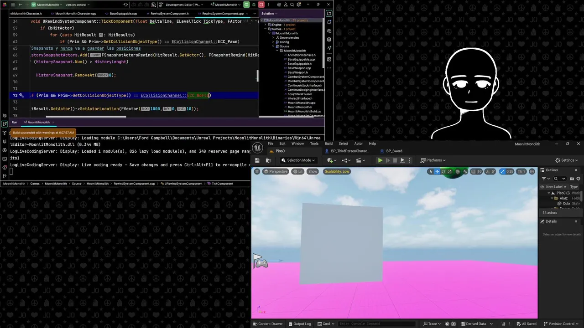Viewport: 584px width, 328px height.
Task: Click Unreal Play in editor button
Action: point(380,160)
